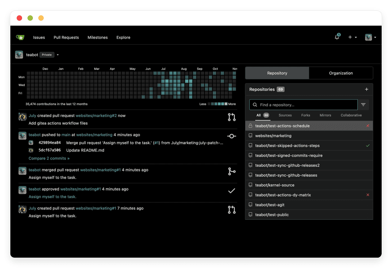Open teabot/test-actions-schedule repository
Image resolution: width=392 pixels, height=268 pixels.
[282, 126]
